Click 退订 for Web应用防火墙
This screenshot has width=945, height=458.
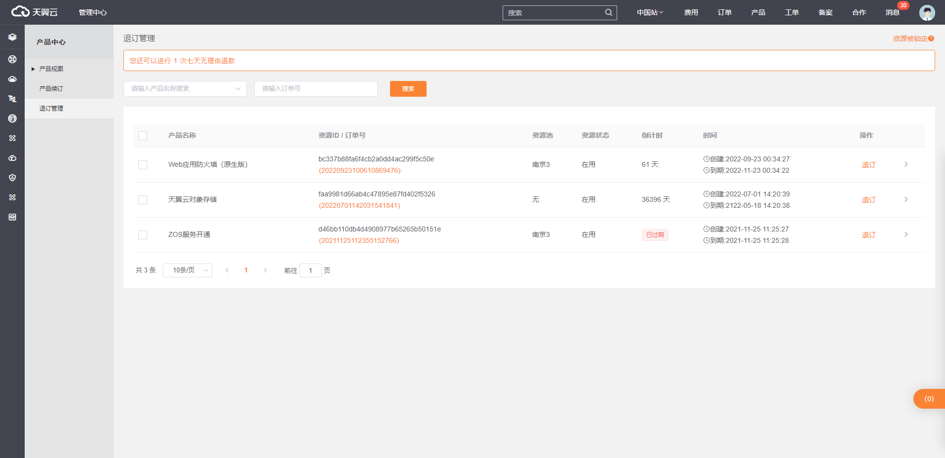(868, 165)
